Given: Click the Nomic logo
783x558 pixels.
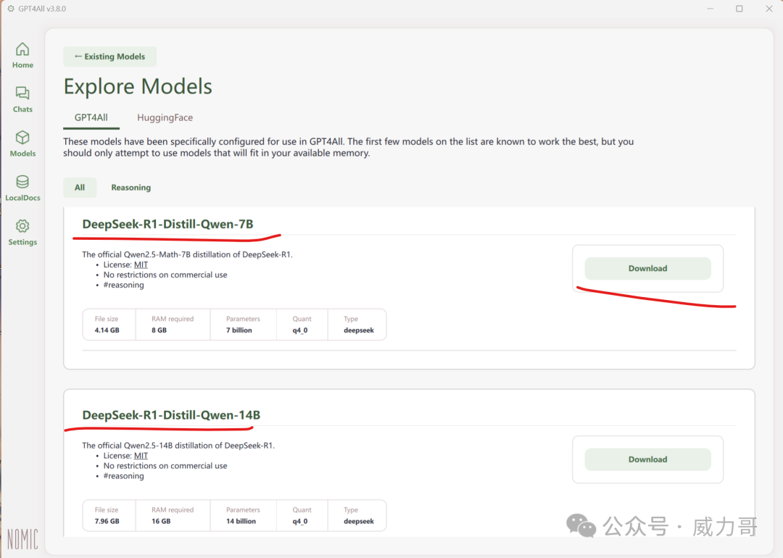Looking at the screenshot, I should tap(22, 539).
